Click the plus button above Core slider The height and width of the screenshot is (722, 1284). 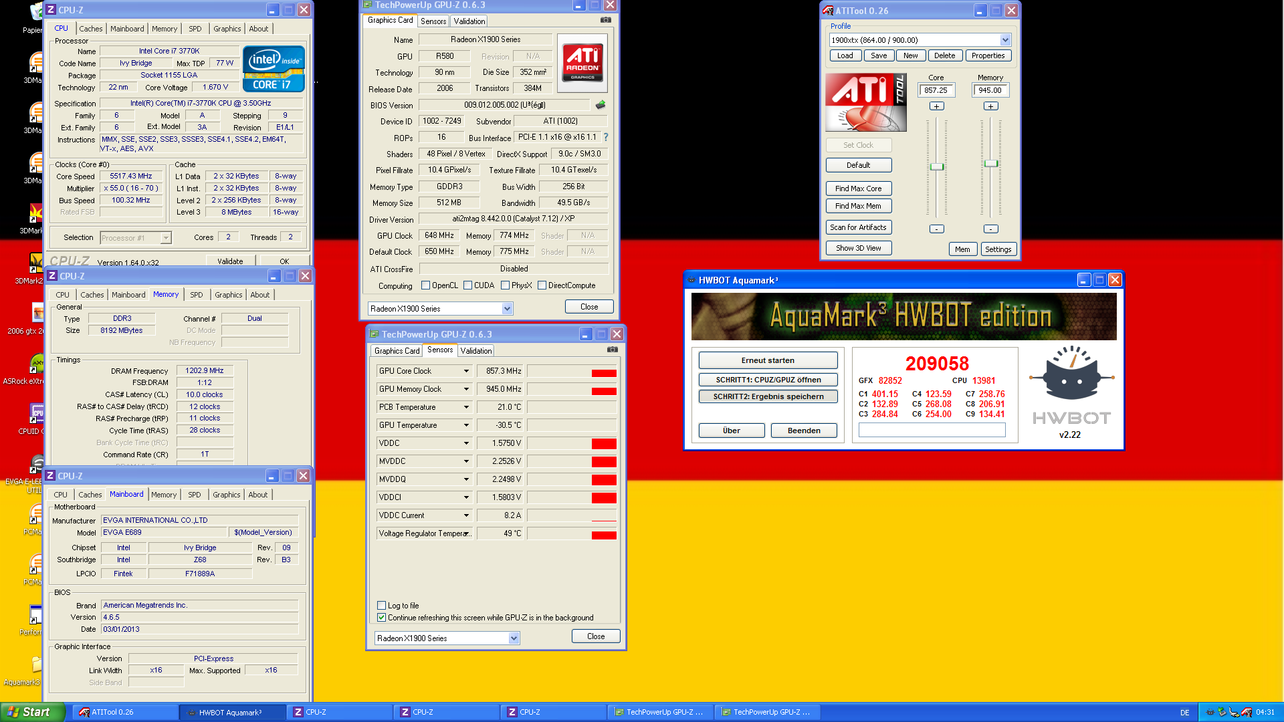pos(937,106)
